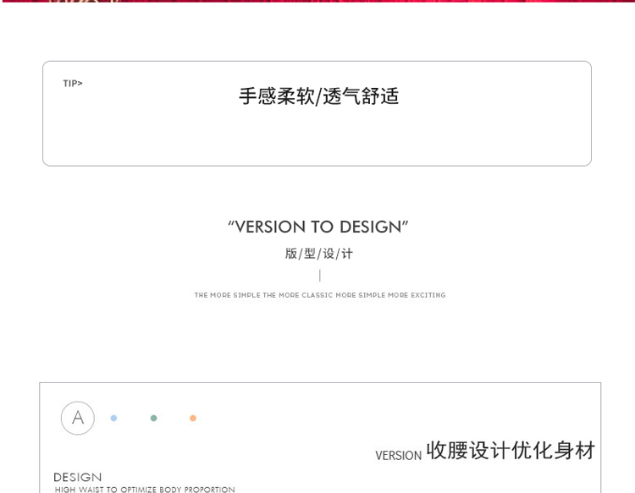Click the DESIGN label under circled A
The width and height of the screenshot is (635, 493).
point(77,477)
